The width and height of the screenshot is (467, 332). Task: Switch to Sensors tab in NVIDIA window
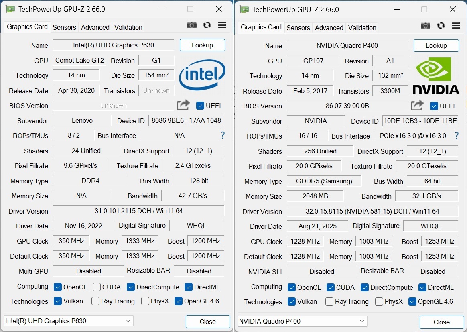pos(298,28)
